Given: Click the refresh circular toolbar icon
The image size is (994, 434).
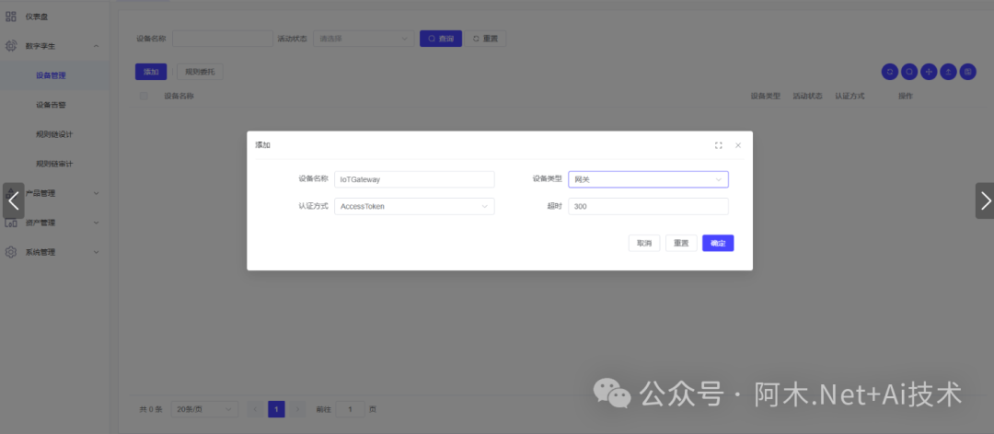Looking at the screenshot, I should click(890, 72).
